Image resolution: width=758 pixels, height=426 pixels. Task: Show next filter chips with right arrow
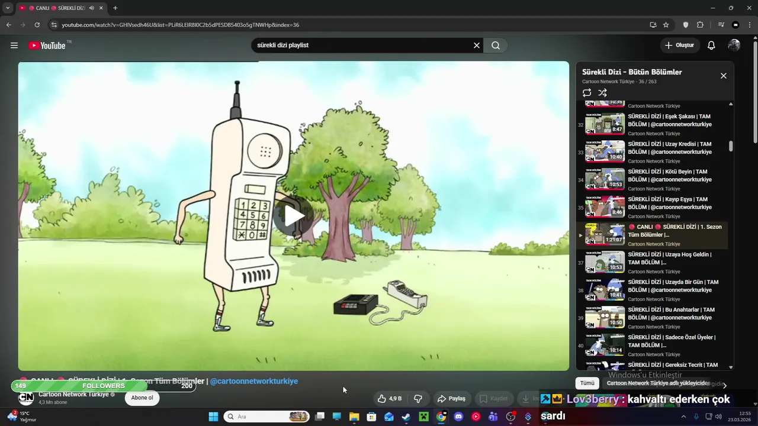724,386
